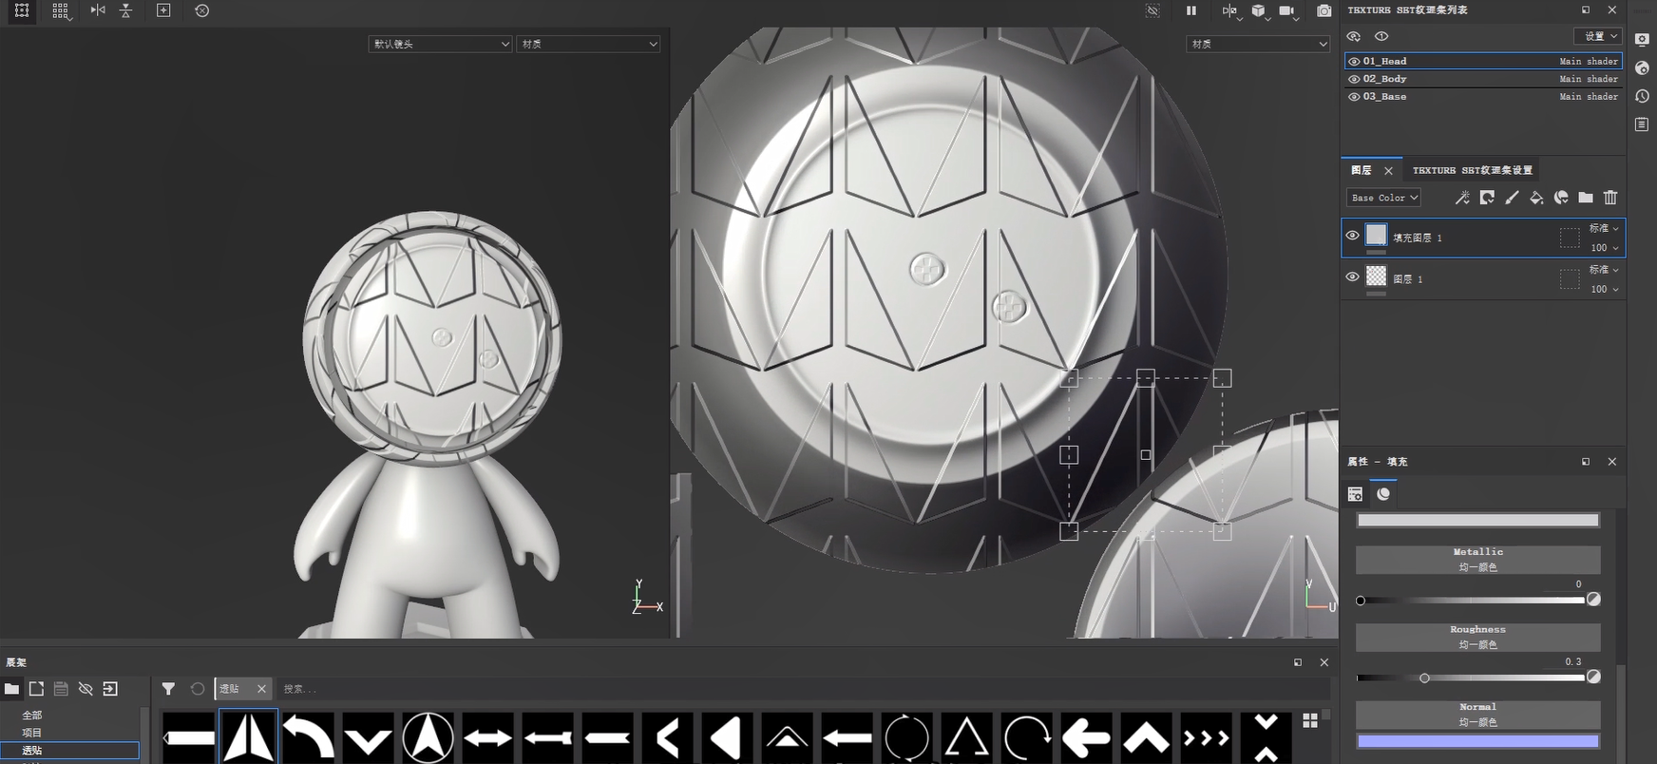1657x764 pixels.
Task: Select the 项目 category in shelf
Action: click(x=32, y=733)
